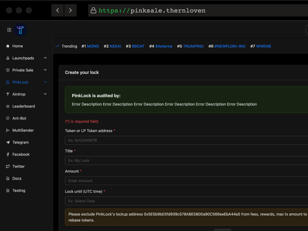Open trending token $BCAT
Image resolution: width=308 pixels, height=231 pixels.
pos(138,46)
